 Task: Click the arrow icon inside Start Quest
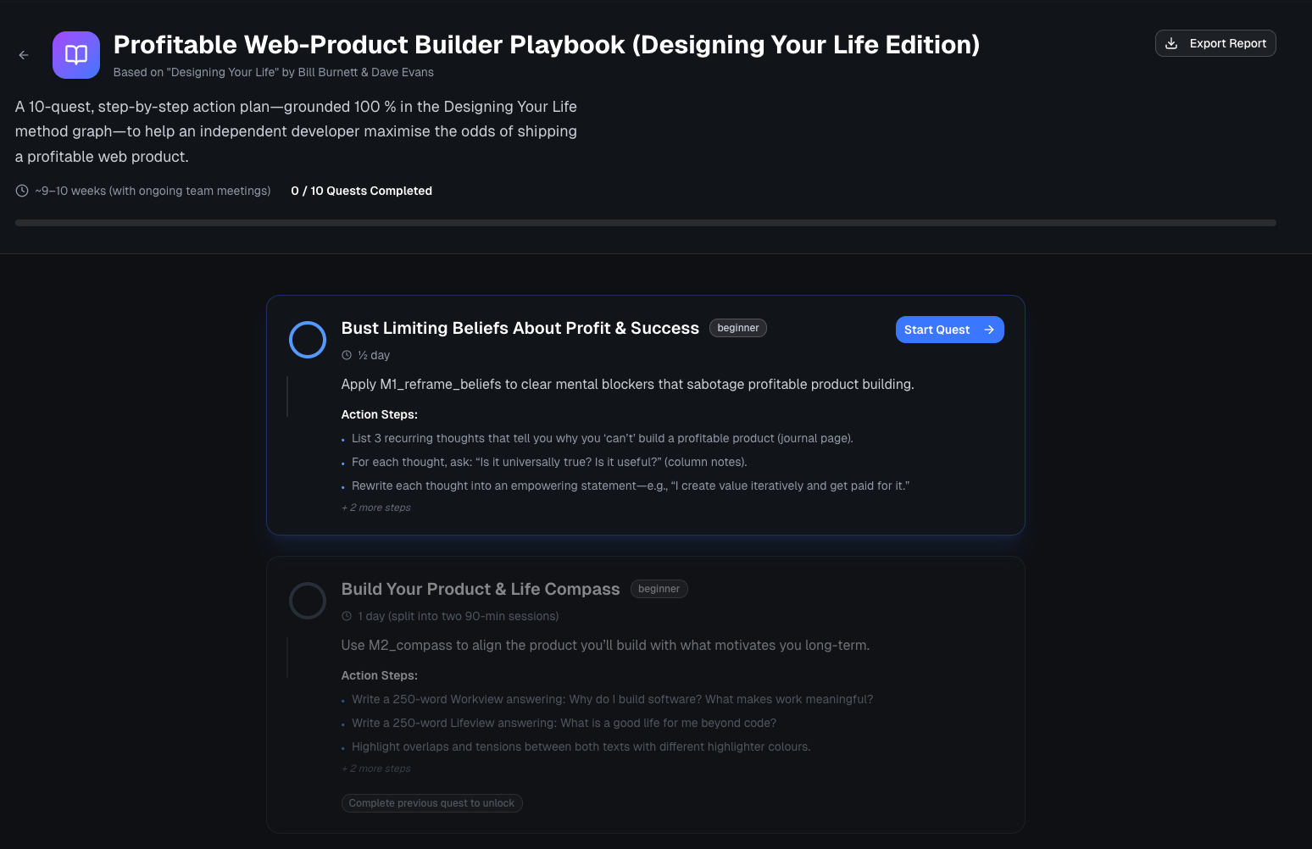[x=988, y=330]
